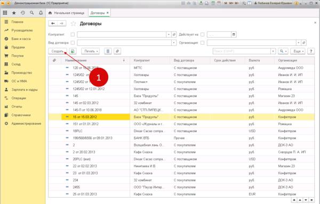Screen dimensions: 320x204
Task: Open help question mark button
Action: coord(311,51)
